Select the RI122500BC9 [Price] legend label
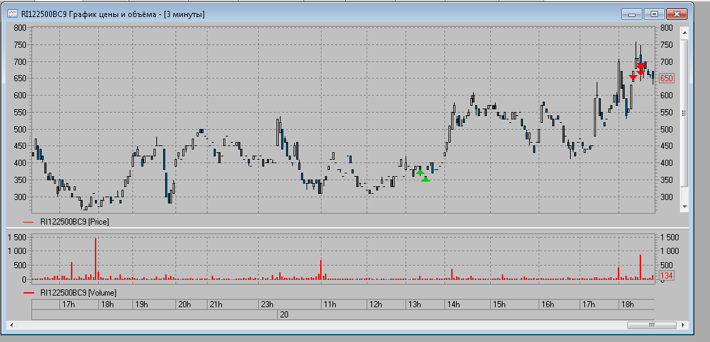 point(74,221)
